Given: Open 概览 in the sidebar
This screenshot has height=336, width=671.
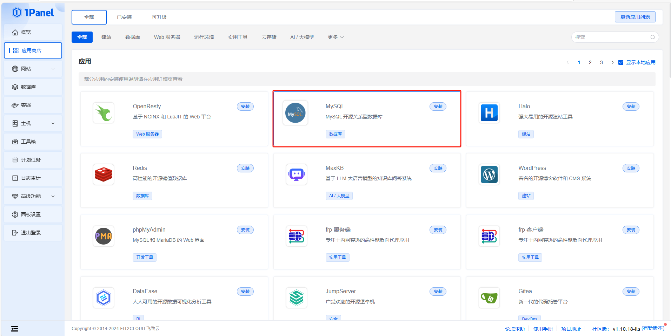Looking at the screenshot, I should coord(33,32).
